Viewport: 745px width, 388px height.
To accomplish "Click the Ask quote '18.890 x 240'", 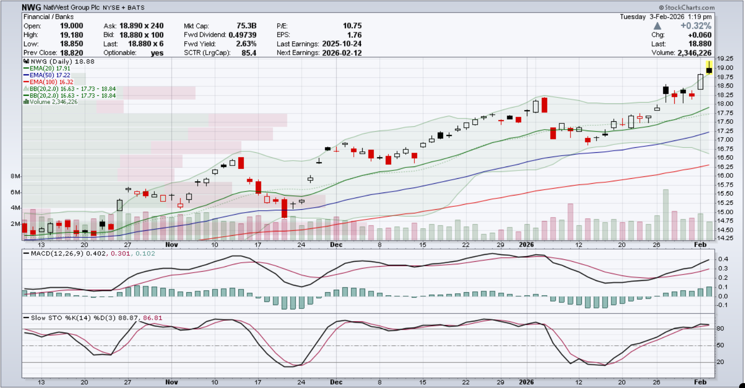I will point(143,26).
